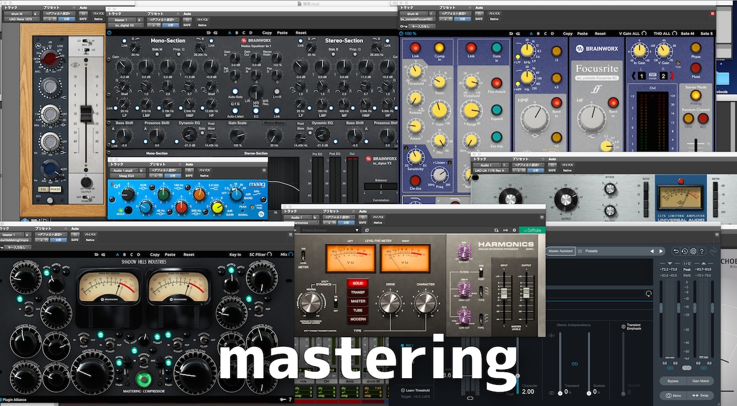
Task: Open the Ozone help question mark
Action: click(702, 251)
